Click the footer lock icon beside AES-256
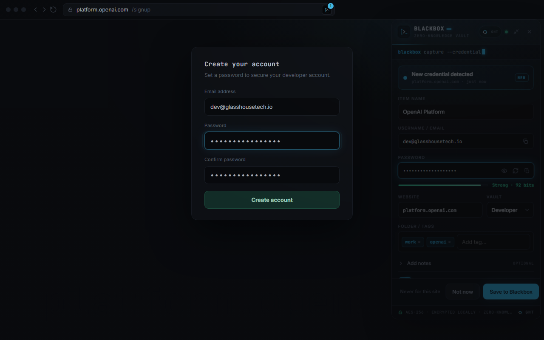Screen dimensions: 544x340 (400, 312)
